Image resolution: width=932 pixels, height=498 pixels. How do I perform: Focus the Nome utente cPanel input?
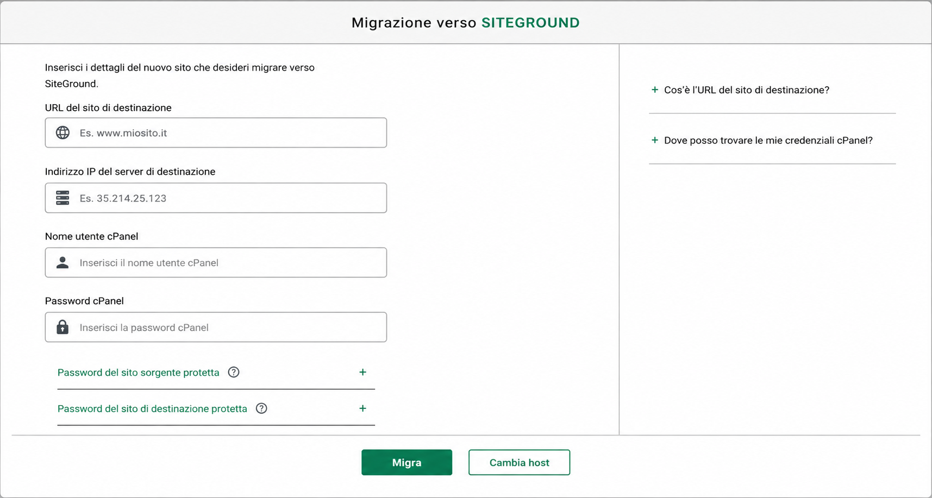[216, 262]
